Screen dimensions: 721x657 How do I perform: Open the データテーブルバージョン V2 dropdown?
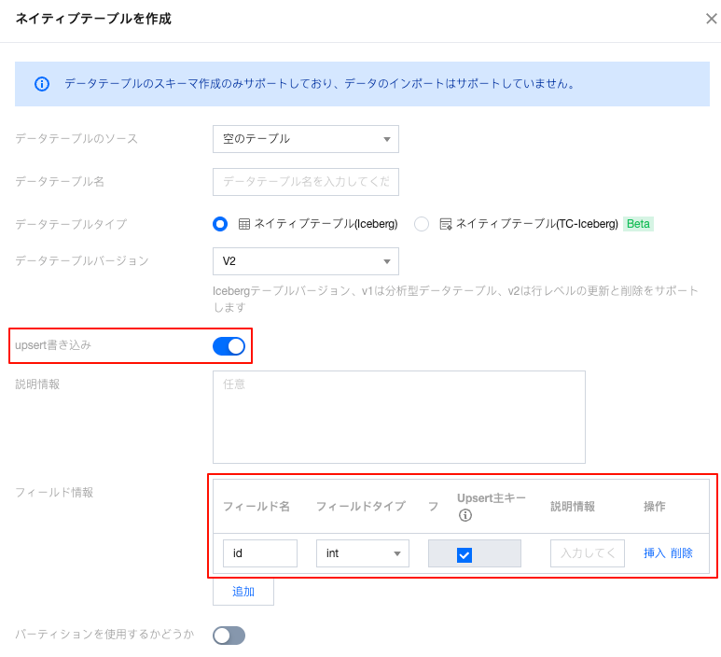(306, 261)
